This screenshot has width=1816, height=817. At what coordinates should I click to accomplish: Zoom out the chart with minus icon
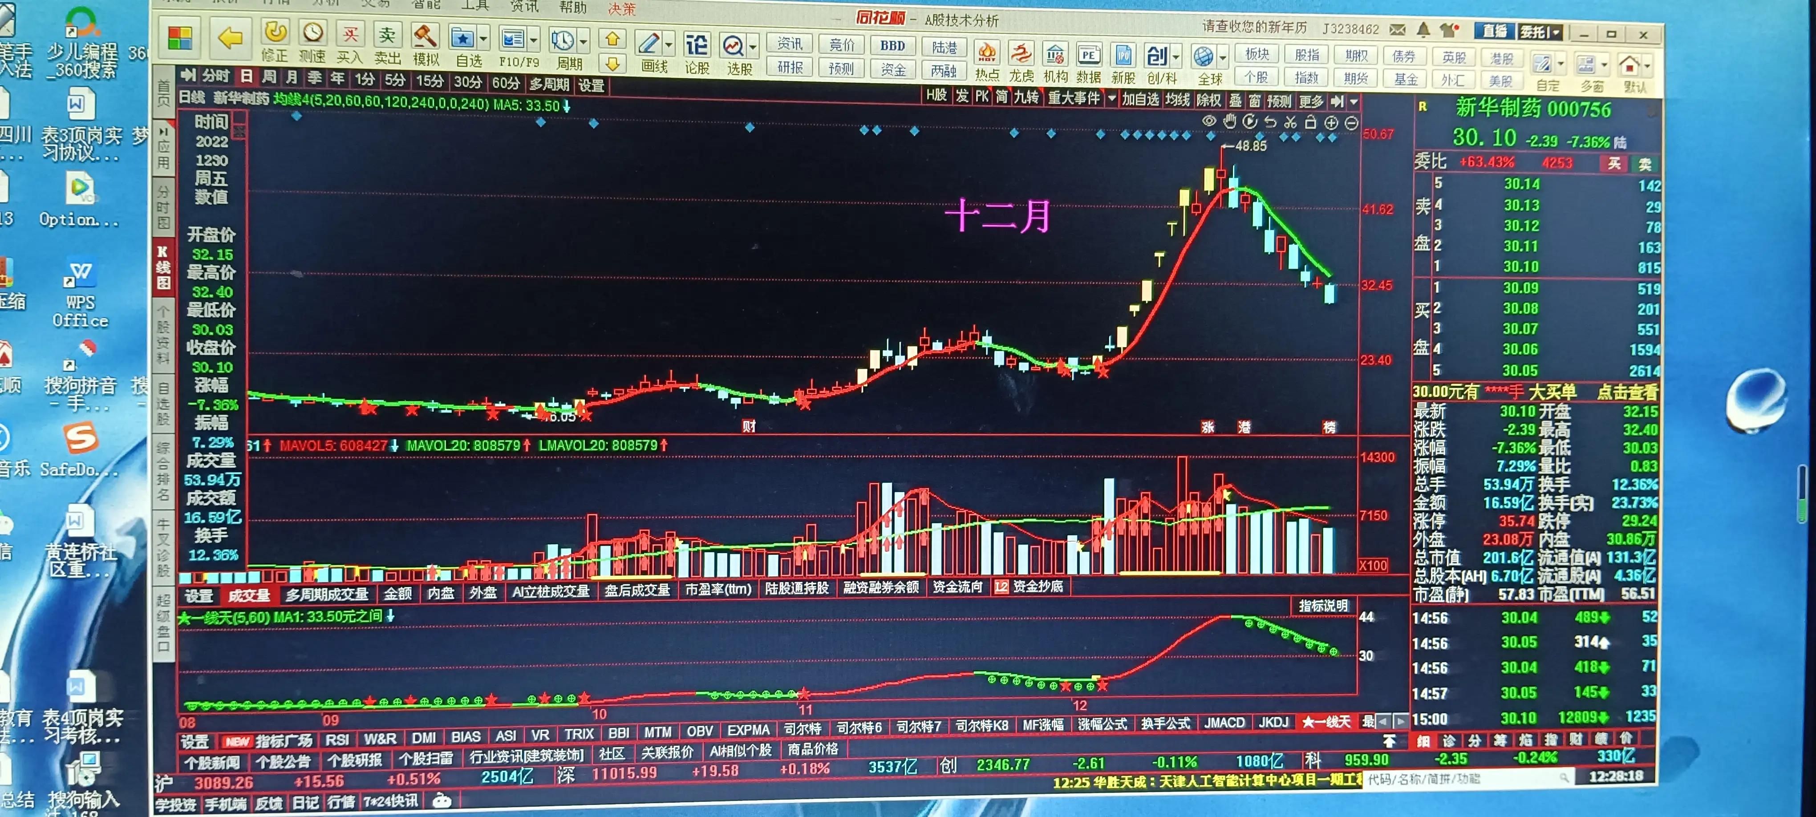tap(1351, 123)
